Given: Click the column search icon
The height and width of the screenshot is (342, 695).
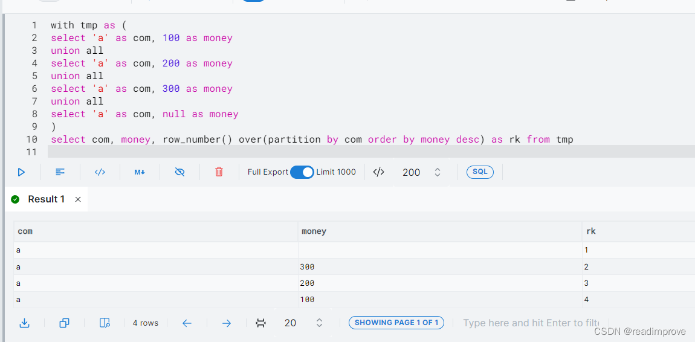Looking at the screenshot, I should coord(105,323).
